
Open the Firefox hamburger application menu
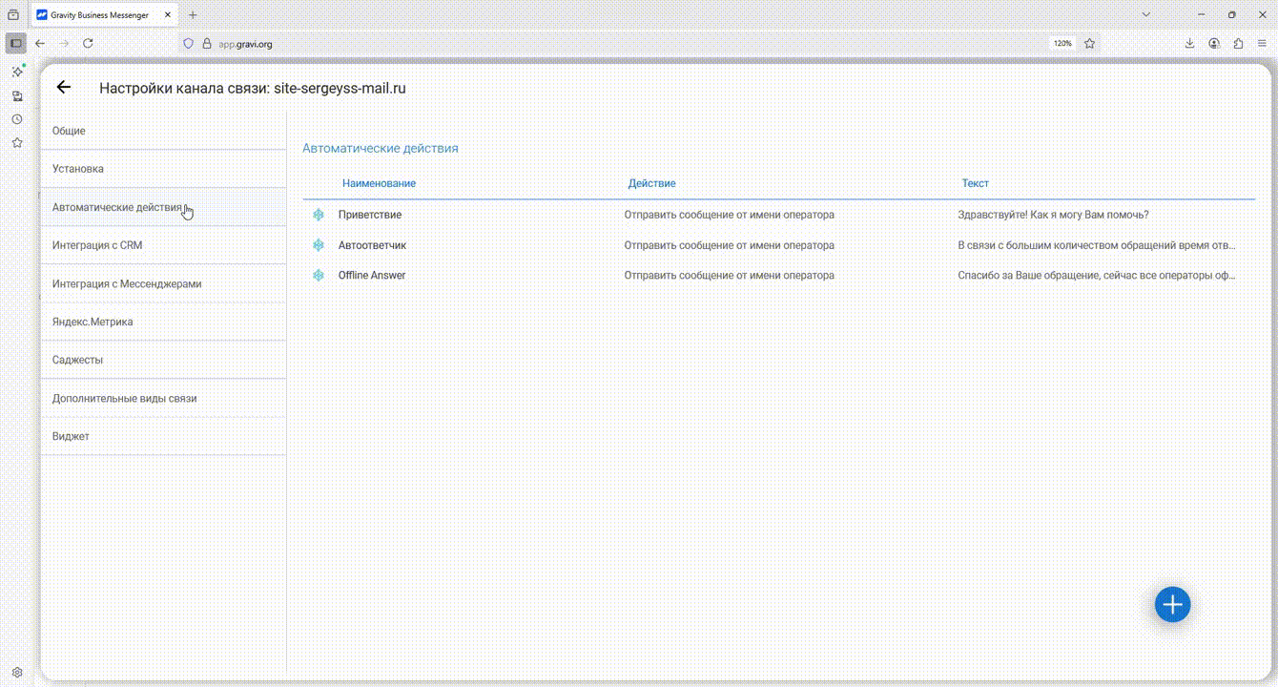[x=1262, y=44]
